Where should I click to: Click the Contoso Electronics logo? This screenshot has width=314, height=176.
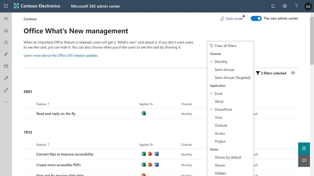37,6
